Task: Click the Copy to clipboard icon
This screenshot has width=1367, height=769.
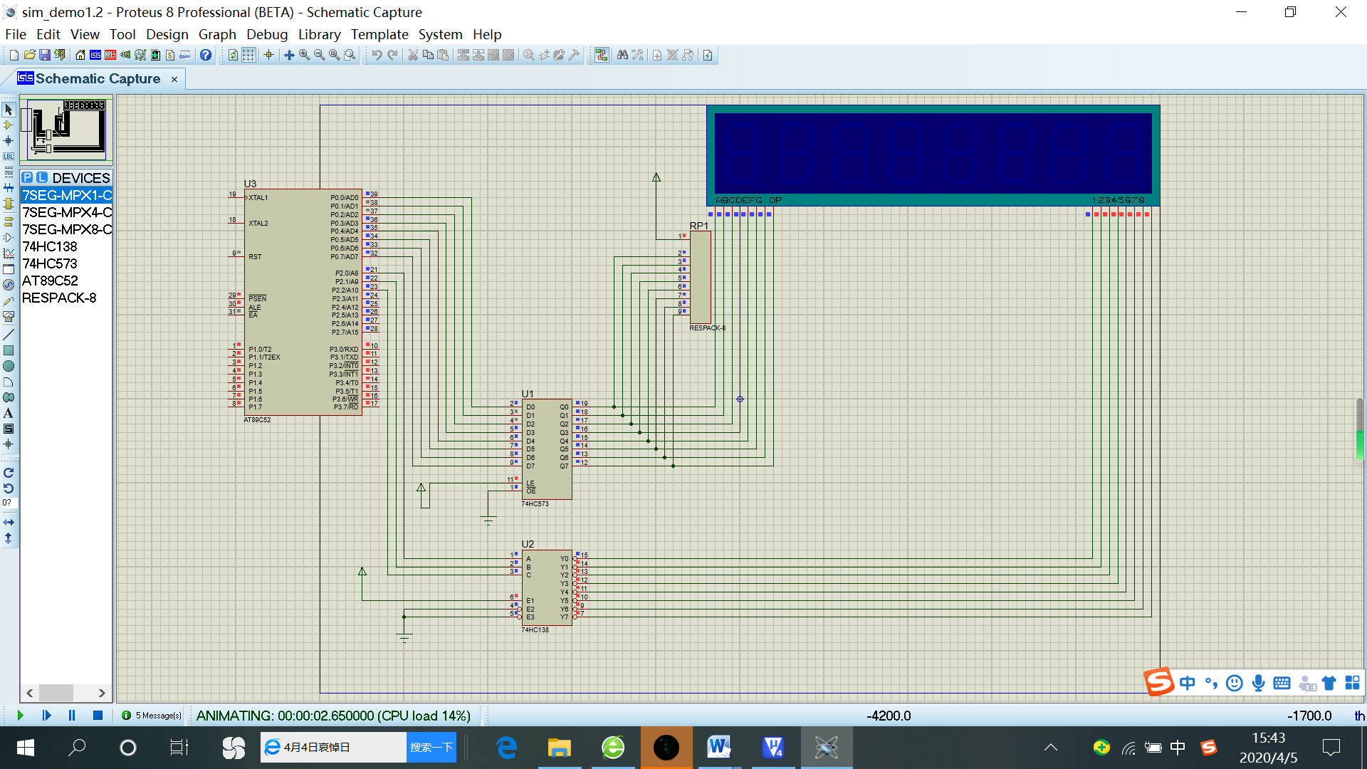Action: click(428, 55)
